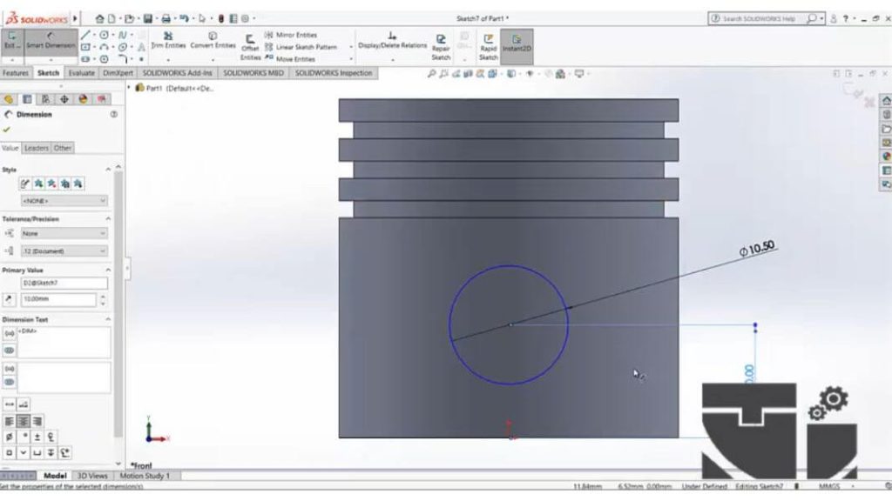Confirm dimension with the green checkmark
Viewport: 892px width, 501px height.
click(6, 130)
